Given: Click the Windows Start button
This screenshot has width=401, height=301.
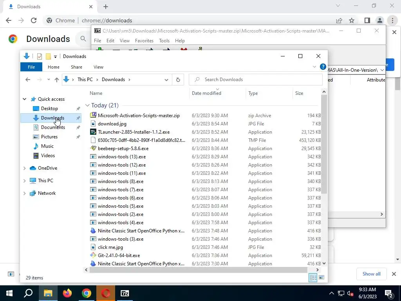Looking at the screenshot, I should coord(9,293).
